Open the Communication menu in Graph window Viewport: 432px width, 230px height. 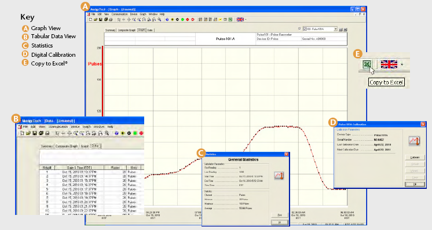click(119, 14)
